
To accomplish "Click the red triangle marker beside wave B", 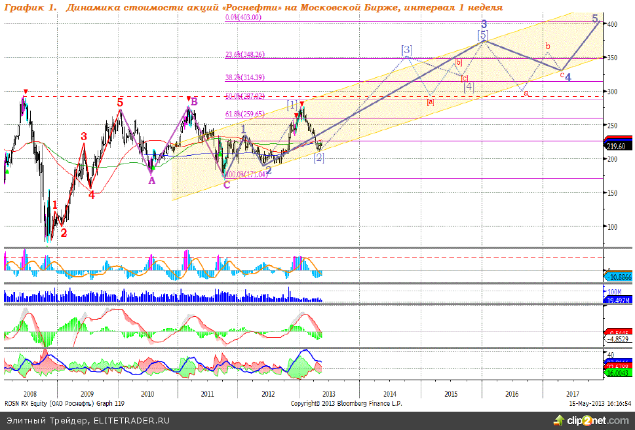I will pyautogui.click(x=188, y=98).
